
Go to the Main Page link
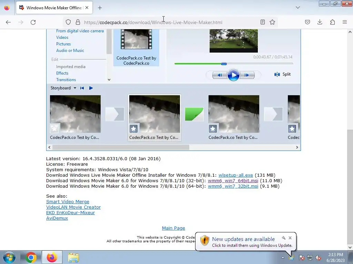click(174, 228)
